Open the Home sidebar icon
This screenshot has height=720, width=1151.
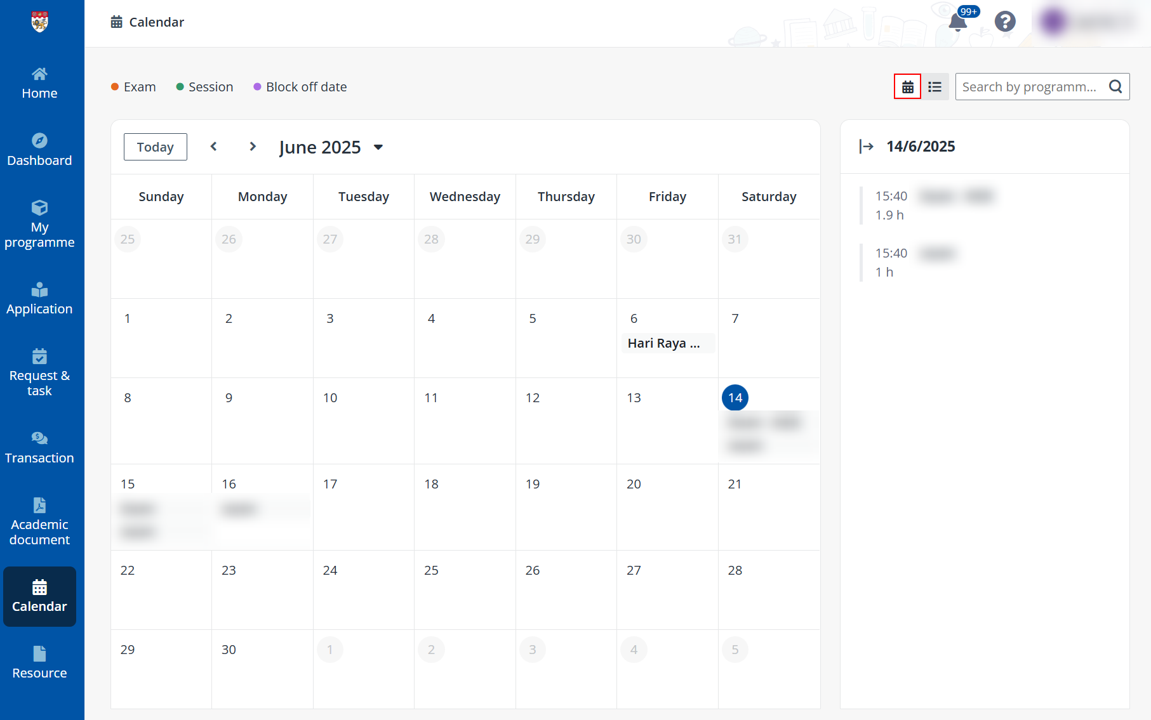click(39, 81)
